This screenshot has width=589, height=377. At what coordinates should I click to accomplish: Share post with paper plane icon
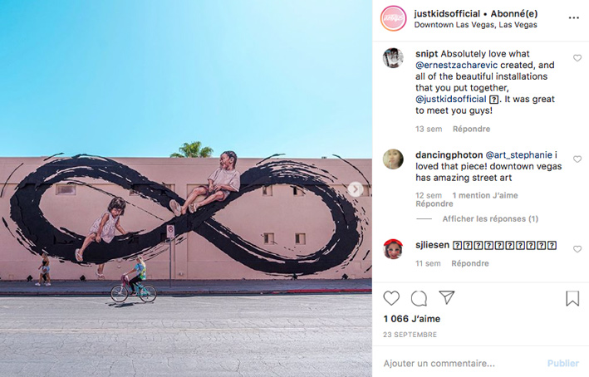coord(447,297)
